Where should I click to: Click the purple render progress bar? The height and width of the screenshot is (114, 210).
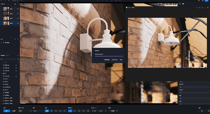click(x=109, y=56)
